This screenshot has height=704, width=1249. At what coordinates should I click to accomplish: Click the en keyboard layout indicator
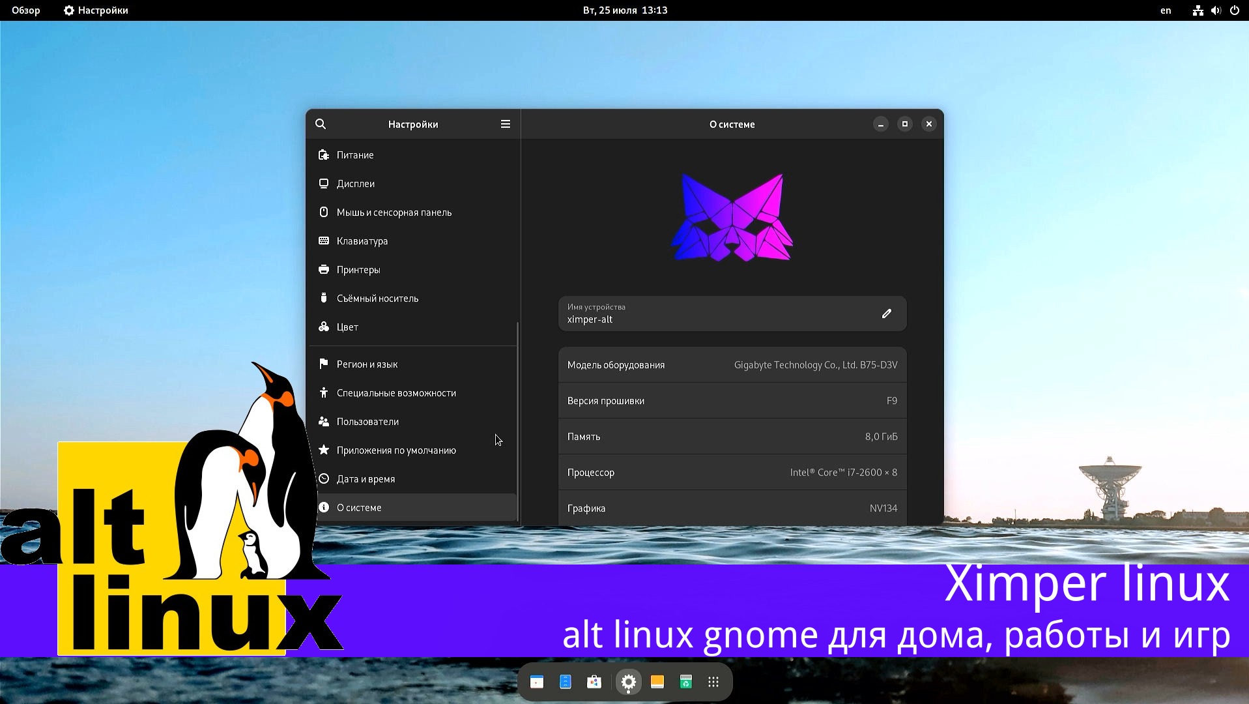(x=1166, y=10)
